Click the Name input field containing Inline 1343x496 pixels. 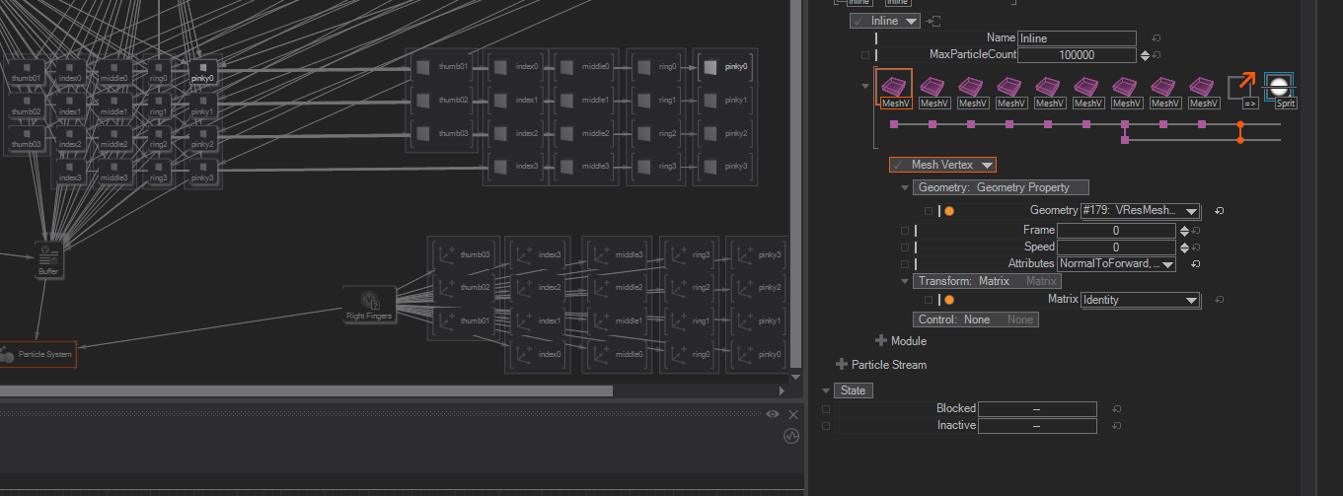pyautogui.click(x=1076, y=38)
